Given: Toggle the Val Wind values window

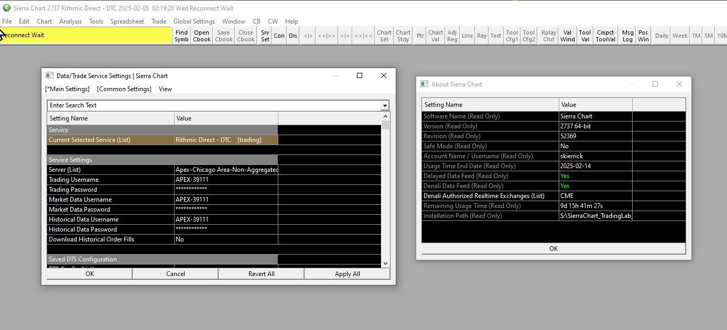Looking at the screenshot, I should [x=567, y=36].
